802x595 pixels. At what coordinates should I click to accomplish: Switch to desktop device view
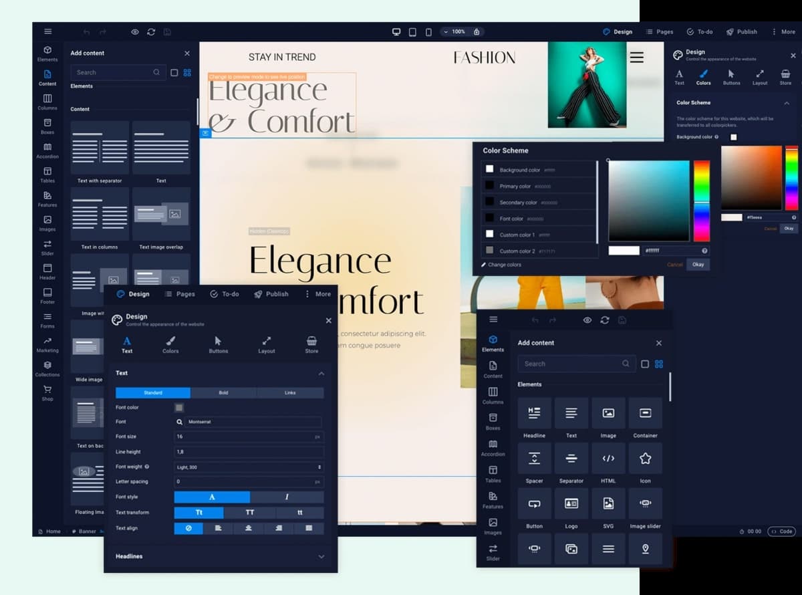(396, 31)
